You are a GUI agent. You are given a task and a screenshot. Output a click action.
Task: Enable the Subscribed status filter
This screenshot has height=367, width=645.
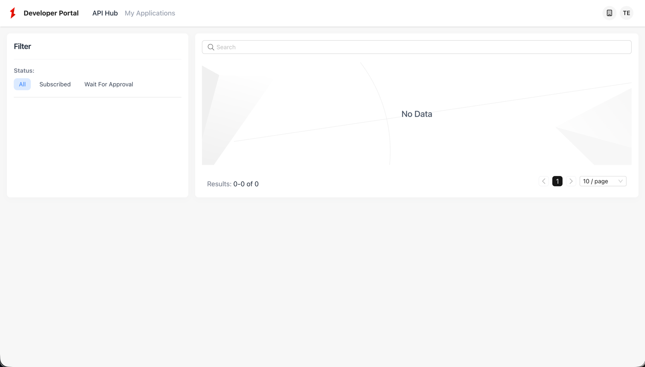click(x=55, y=84)
